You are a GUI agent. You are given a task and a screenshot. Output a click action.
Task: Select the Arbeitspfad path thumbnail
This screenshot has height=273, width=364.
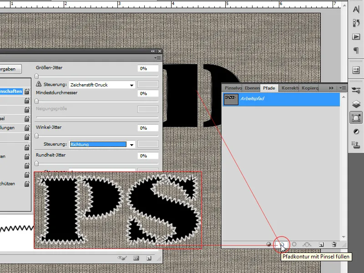tap(231, 99)
